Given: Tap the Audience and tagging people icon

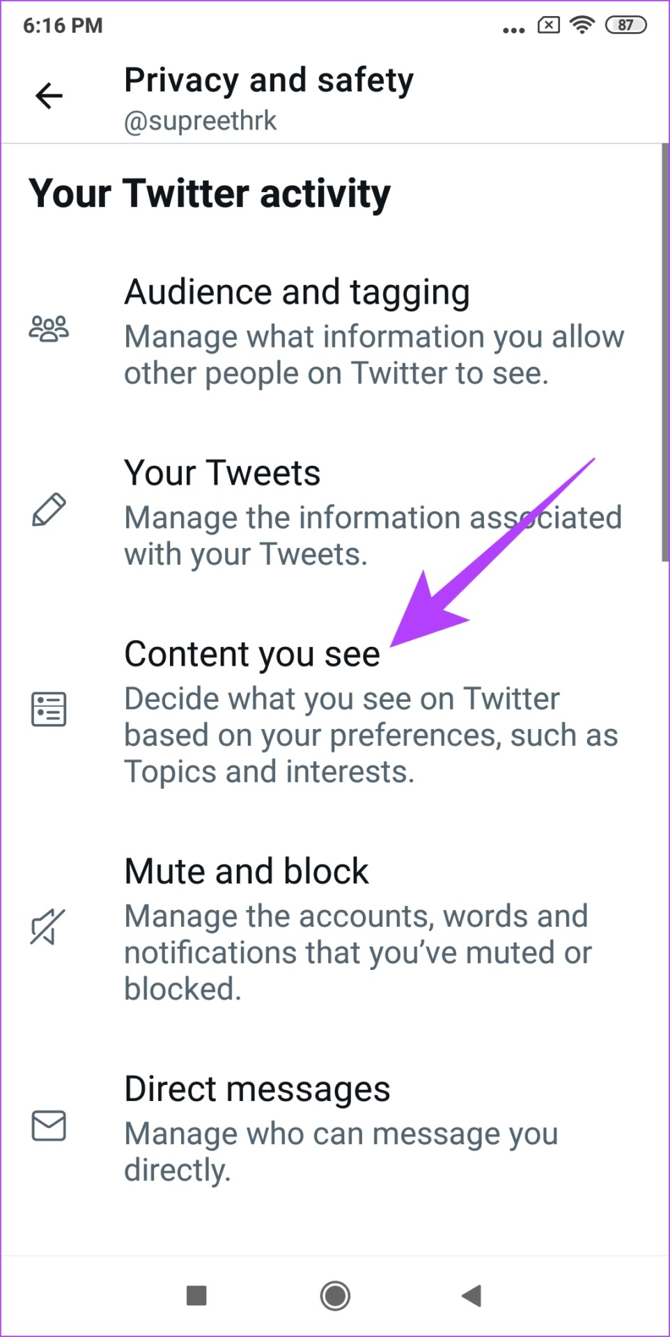Looking at the screenshot, I should pyautogui.click(x=49, y=328).
